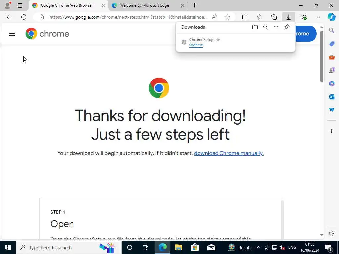Open Browser essentials heart icon
This screenshot has width=339, height=254.
[303, 17]
